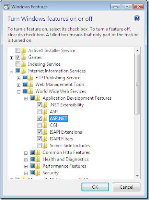The image size is (149, 200).
Task: Toggle the Health and Diagnostics checkbox
Action: click(32, 159)
